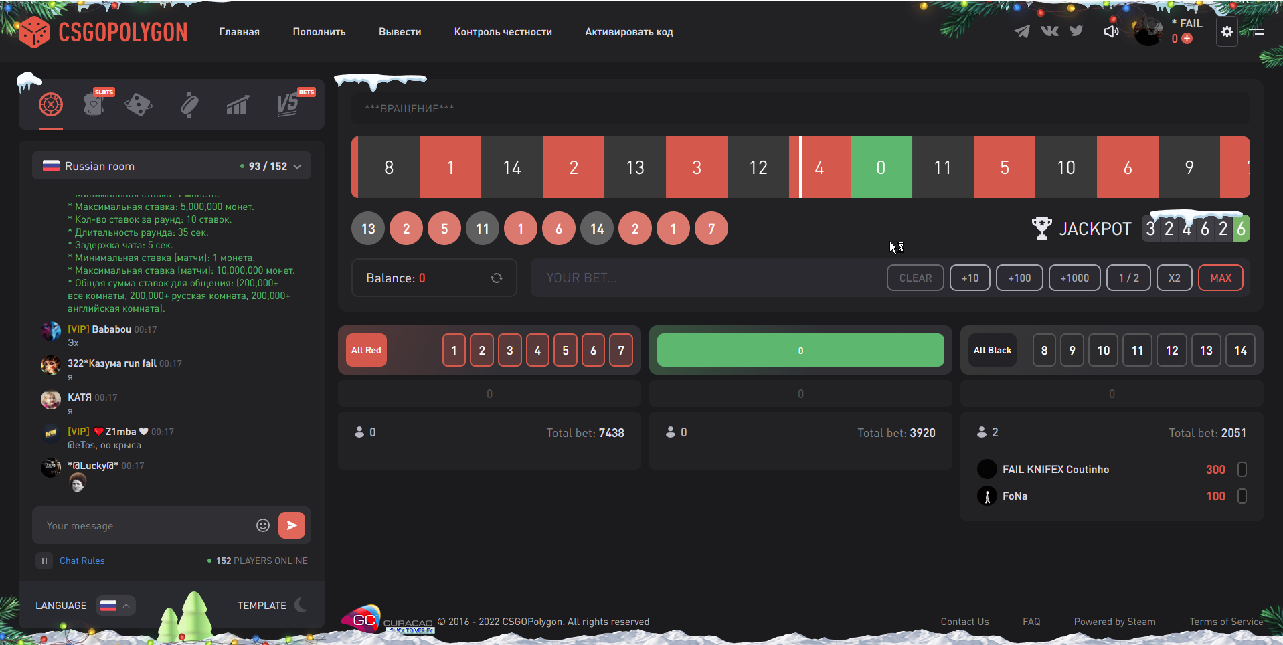Open the Пополнить menu item
Viewport: 1283px width, 645px height.
click(x=319, y=31)
